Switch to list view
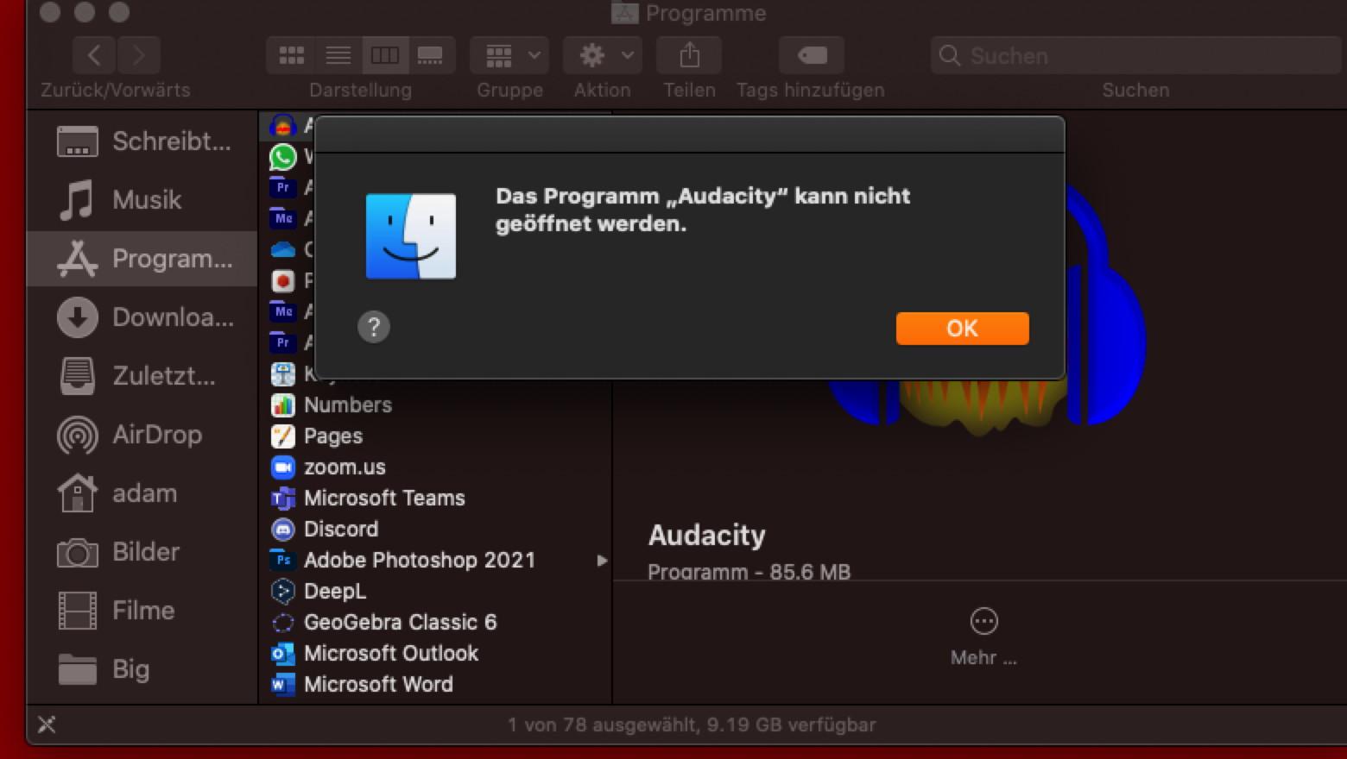Image resolution: width=1347 pixels, height=759 pixels. pyautogui.click(x=338, y=56)
